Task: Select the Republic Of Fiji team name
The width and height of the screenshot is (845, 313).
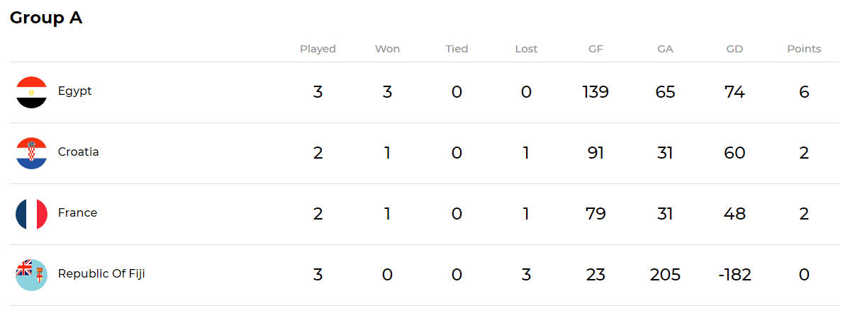Action: tap(101, 273)
